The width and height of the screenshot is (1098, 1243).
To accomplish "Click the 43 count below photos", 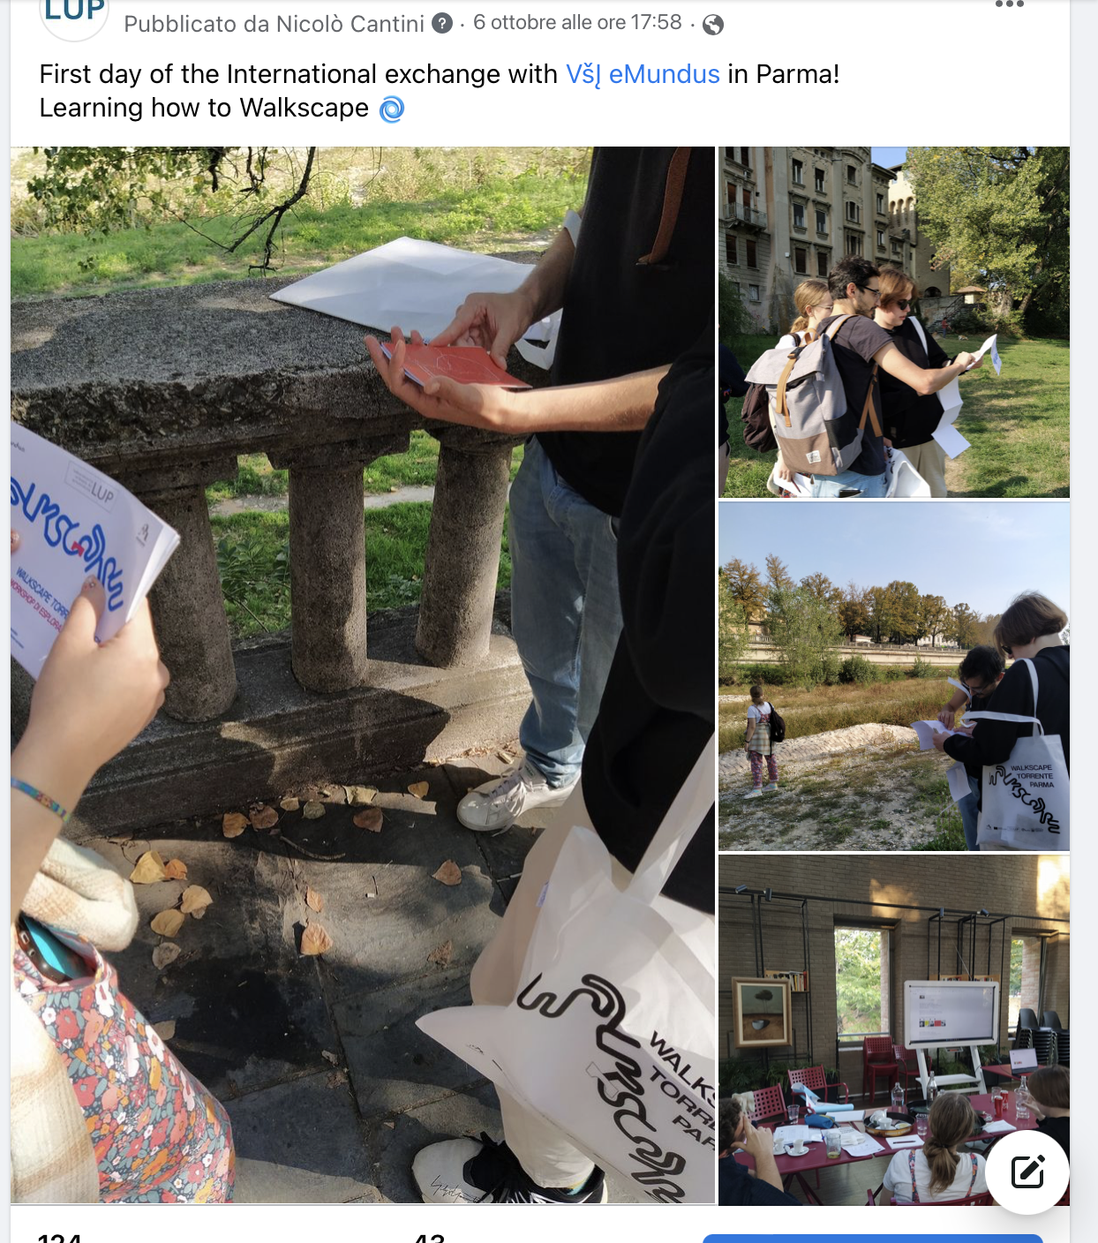I will pos(430,1238).
